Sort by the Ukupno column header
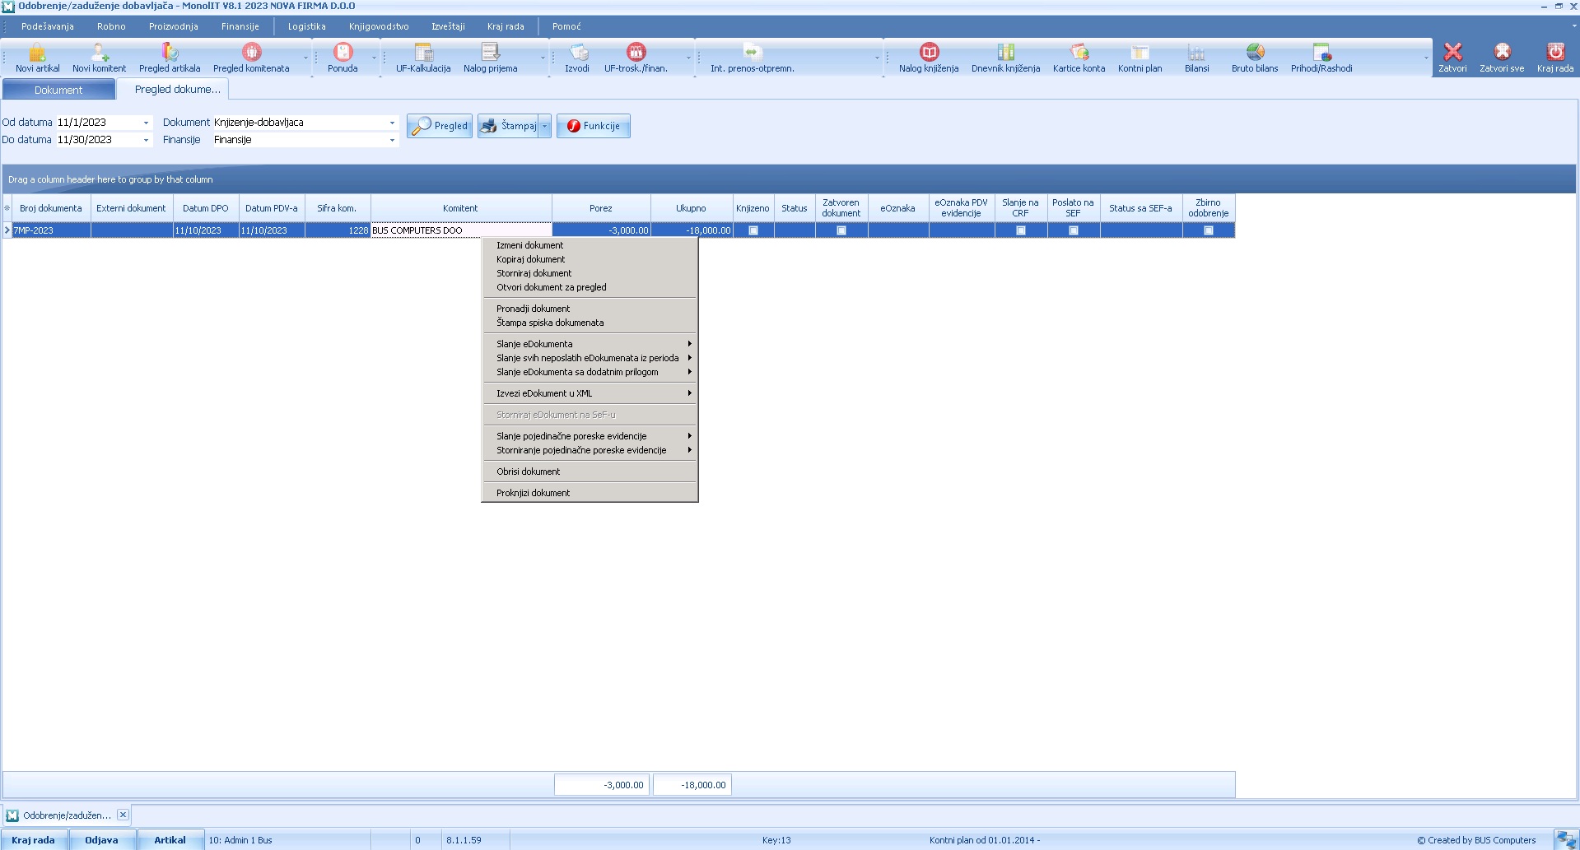The image size is (1580, 850). [x=692, y=208]
